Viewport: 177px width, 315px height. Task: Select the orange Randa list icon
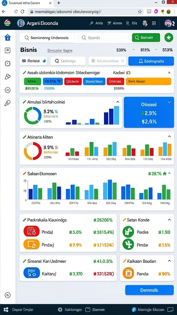pos(128,273)
